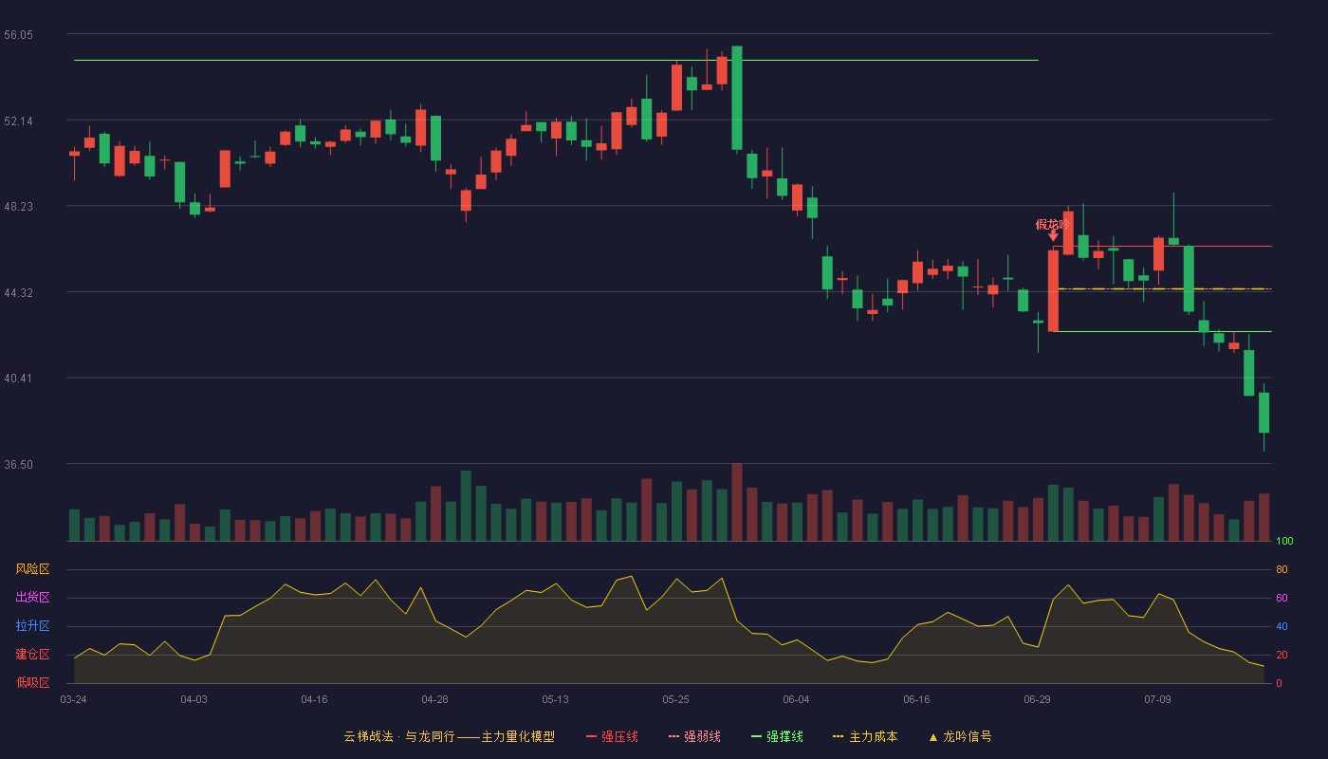Click the 04-03 date label
The height and width of the screenshot is (759, 1328).
pos(194,699)
